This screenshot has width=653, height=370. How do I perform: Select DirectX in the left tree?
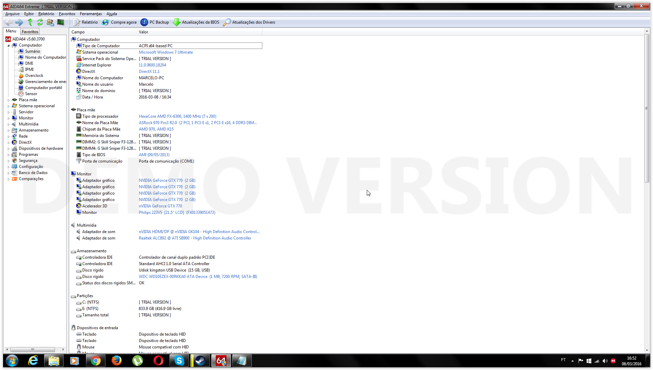(x=25, y=142)
